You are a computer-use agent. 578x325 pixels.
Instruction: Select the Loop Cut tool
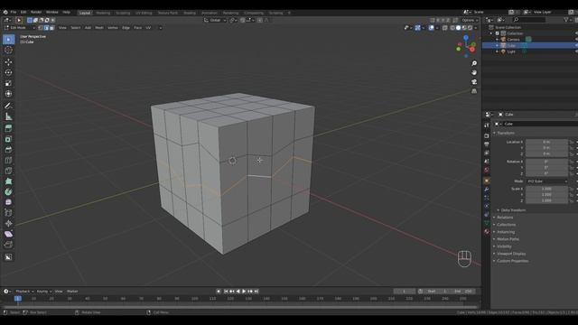point(8,161)
